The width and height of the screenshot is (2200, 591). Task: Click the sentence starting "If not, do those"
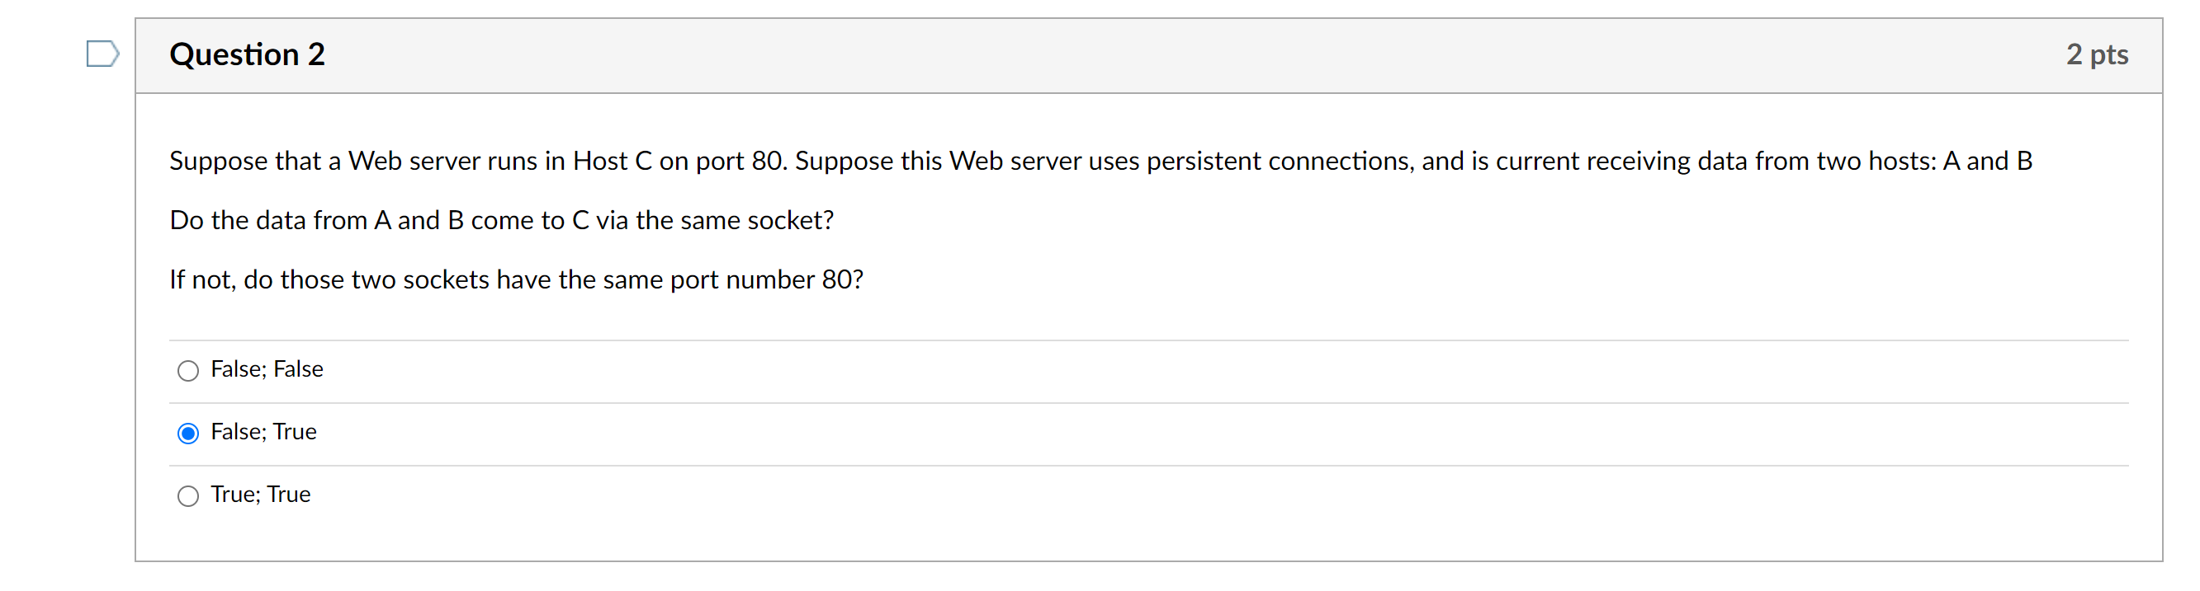pos(516,279)
